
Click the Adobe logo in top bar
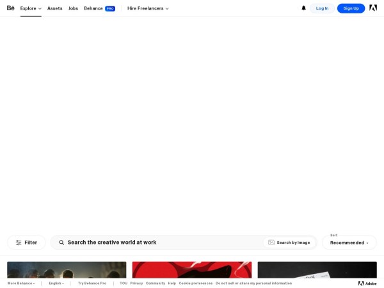[x=373, y=8]
